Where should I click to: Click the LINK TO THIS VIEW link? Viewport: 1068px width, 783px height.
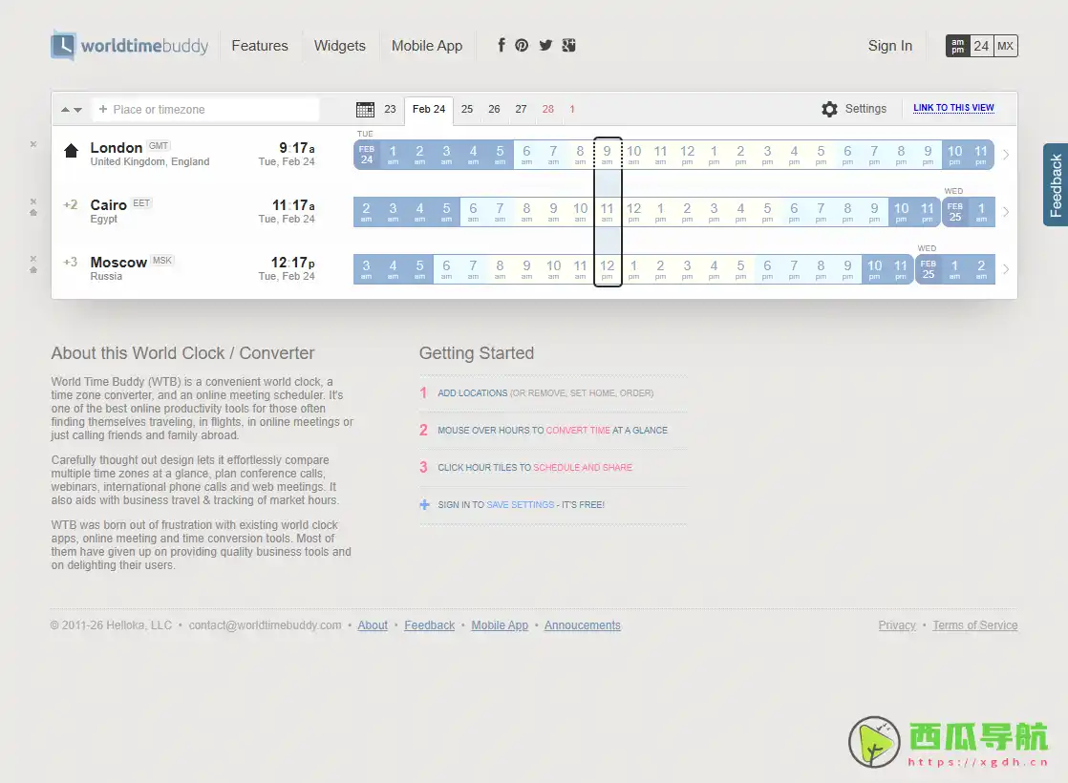(953, 108)
